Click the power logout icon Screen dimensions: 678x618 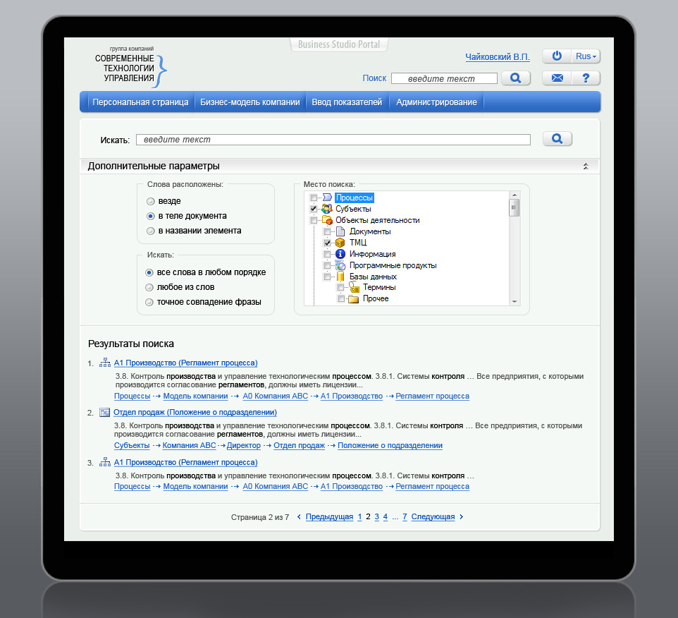click(557, 56)
